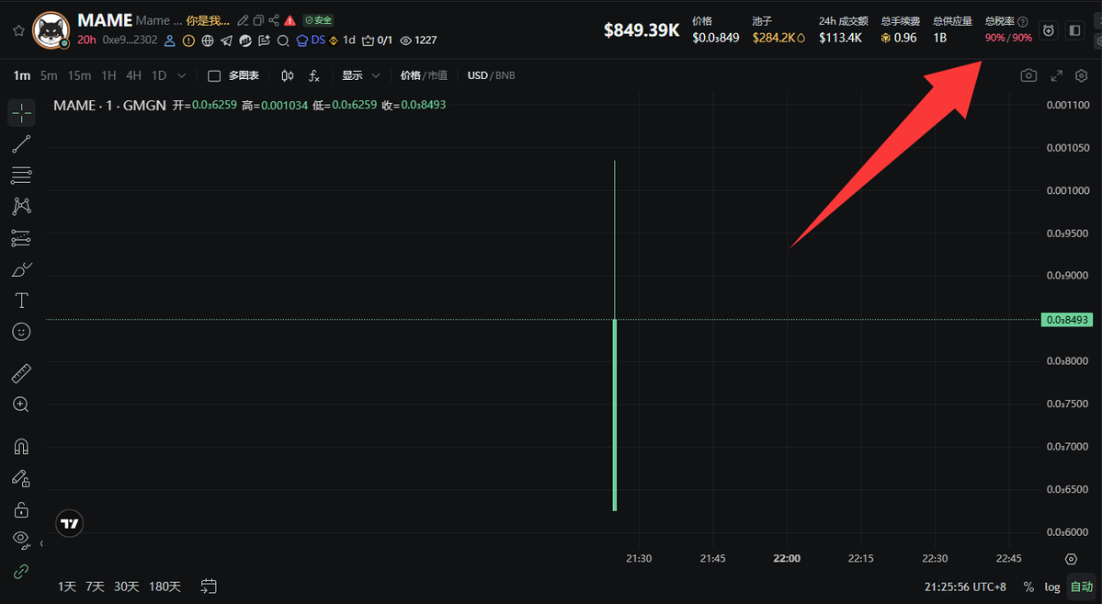Open the share icon in the token header
Viewport: 1102px width, 604px height.
click(273, 20)
